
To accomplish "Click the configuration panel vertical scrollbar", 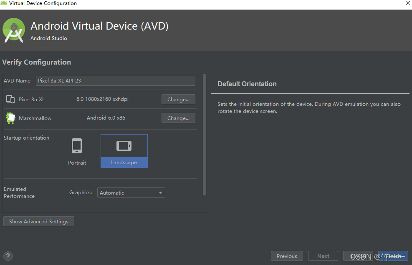I will (205, 135).
